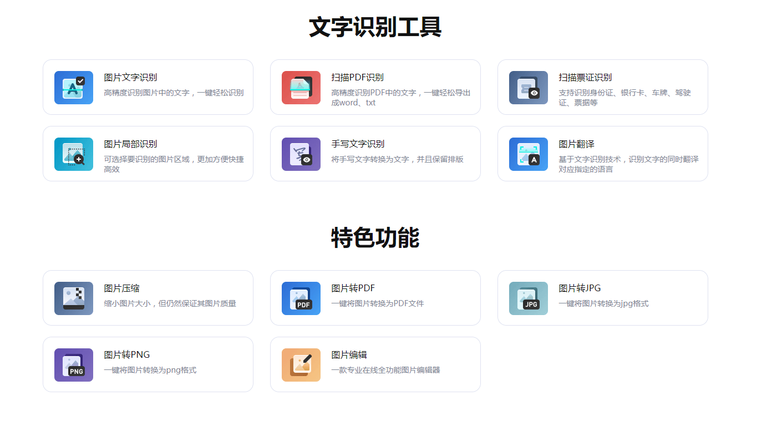Click the 扫描PDF识别 scanner icon
782x431 pixels.
point(301,87)
